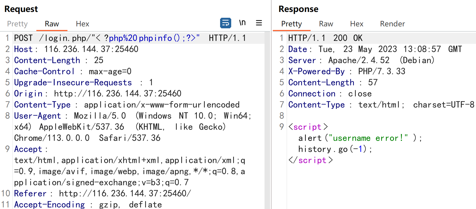Click the Referer header line
This screenshot has height=209, width=476.
tap(103, 193)
